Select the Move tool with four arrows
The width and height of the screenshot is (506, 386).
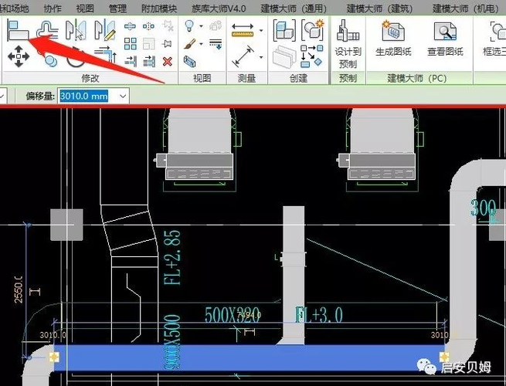click(x=19, y=56)
